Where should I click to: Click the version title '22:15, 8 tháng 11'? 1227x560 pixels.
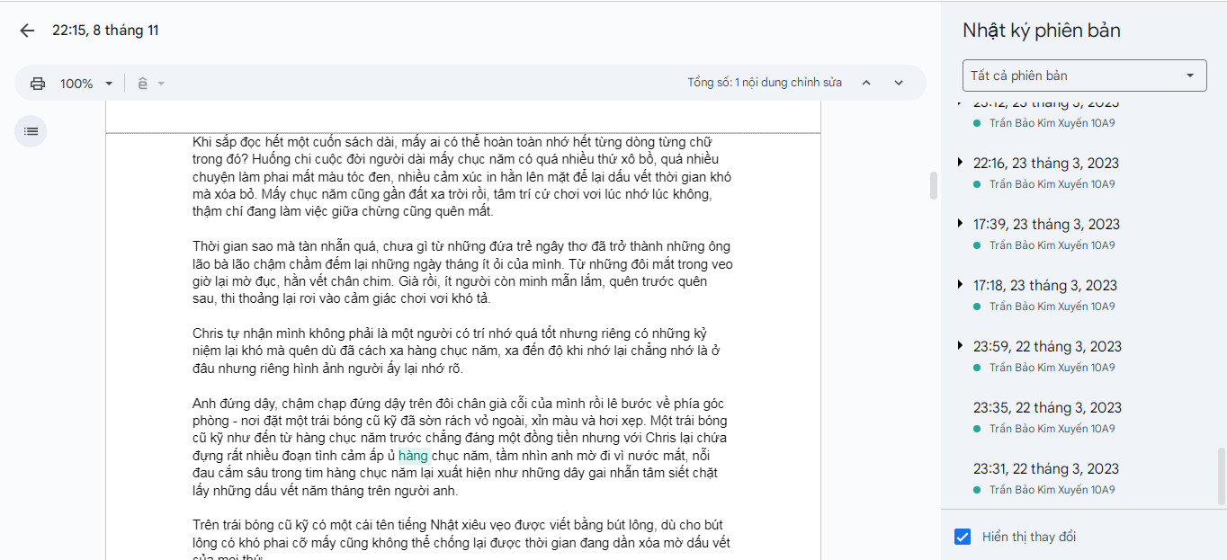pos(105,31)
